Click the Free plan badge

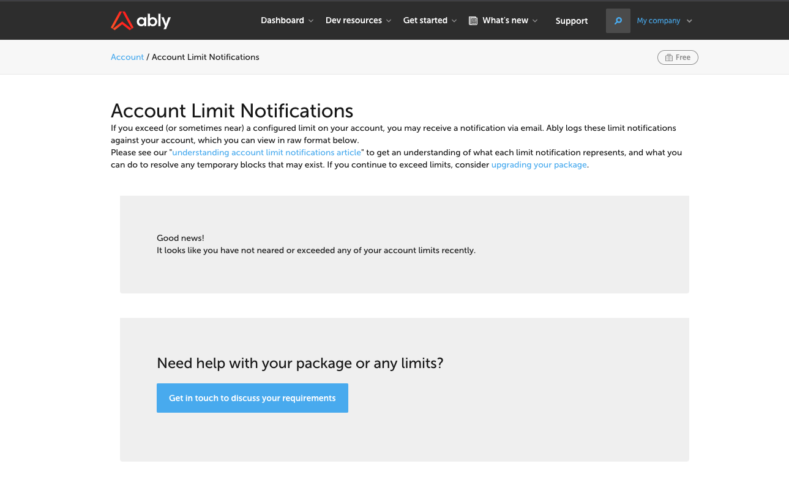point(678,57)
